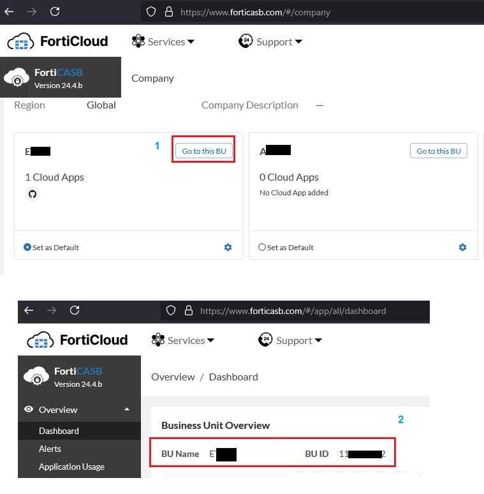This screenshot has width=484, height=494.
Task: Click shield icon beside the /#/company URL
Action: click(151, 12)
